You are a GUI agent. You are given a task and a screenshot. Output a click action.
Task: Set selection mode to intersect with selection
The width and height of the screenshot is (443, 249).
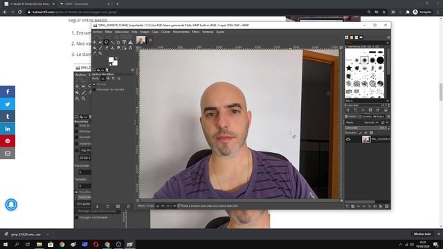pos(119,78)
